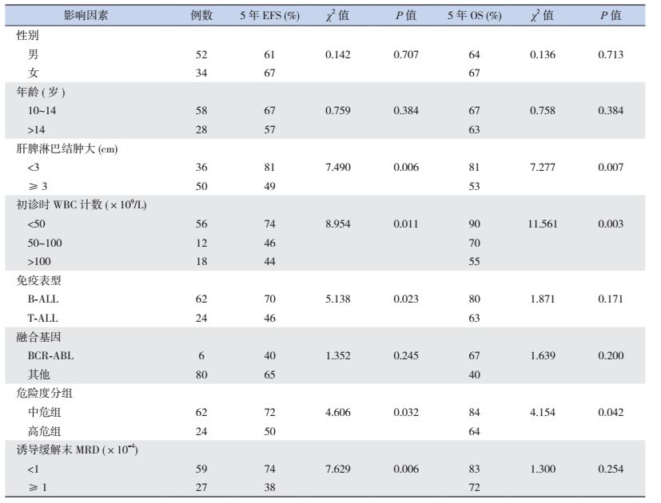
Task: Select the 50~100 WBC row label
Action: tap(46, 243)
